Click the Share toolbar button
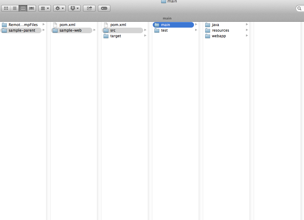 [89, 8]
